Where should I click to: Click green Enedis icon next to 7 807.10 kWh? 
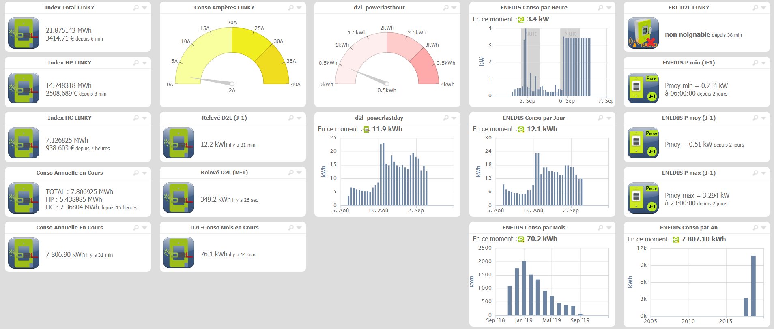point(676,239)
